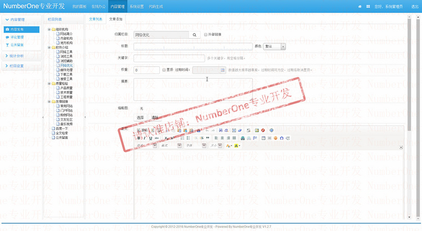Insert a smiley emoticon
422x231 pixels.
click(x=275, y=138)
